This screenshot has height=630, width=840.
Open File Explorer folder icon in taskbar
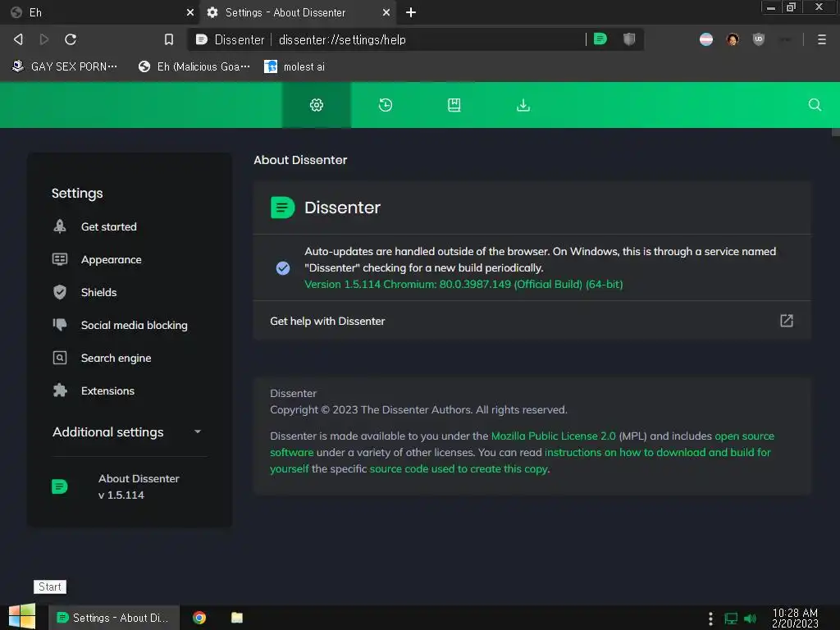(x=237, y=618)
